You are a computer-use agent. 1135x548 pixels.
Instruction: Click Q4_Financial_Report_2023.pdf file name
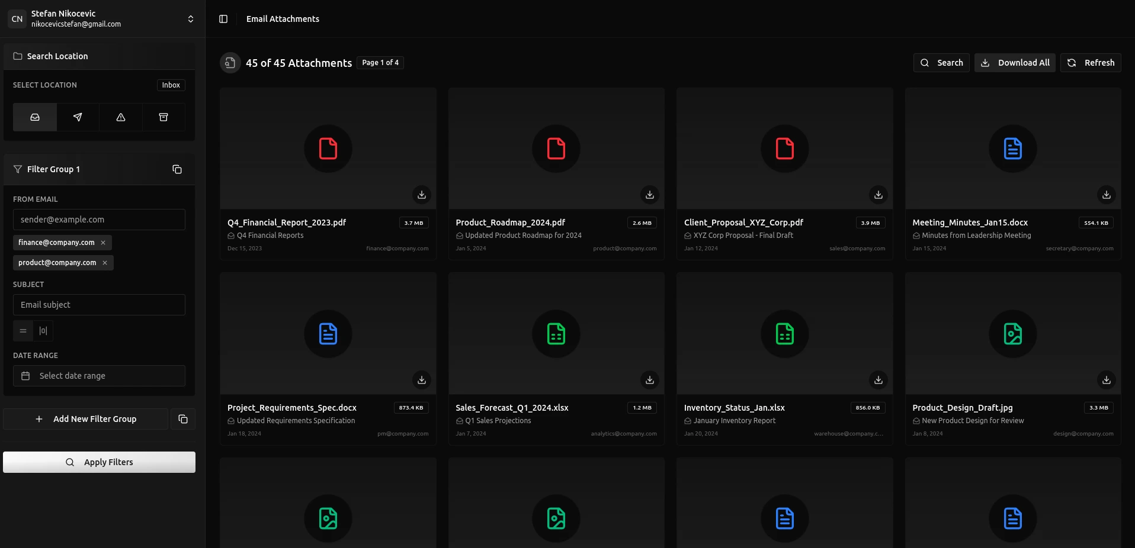coord(287,223)
